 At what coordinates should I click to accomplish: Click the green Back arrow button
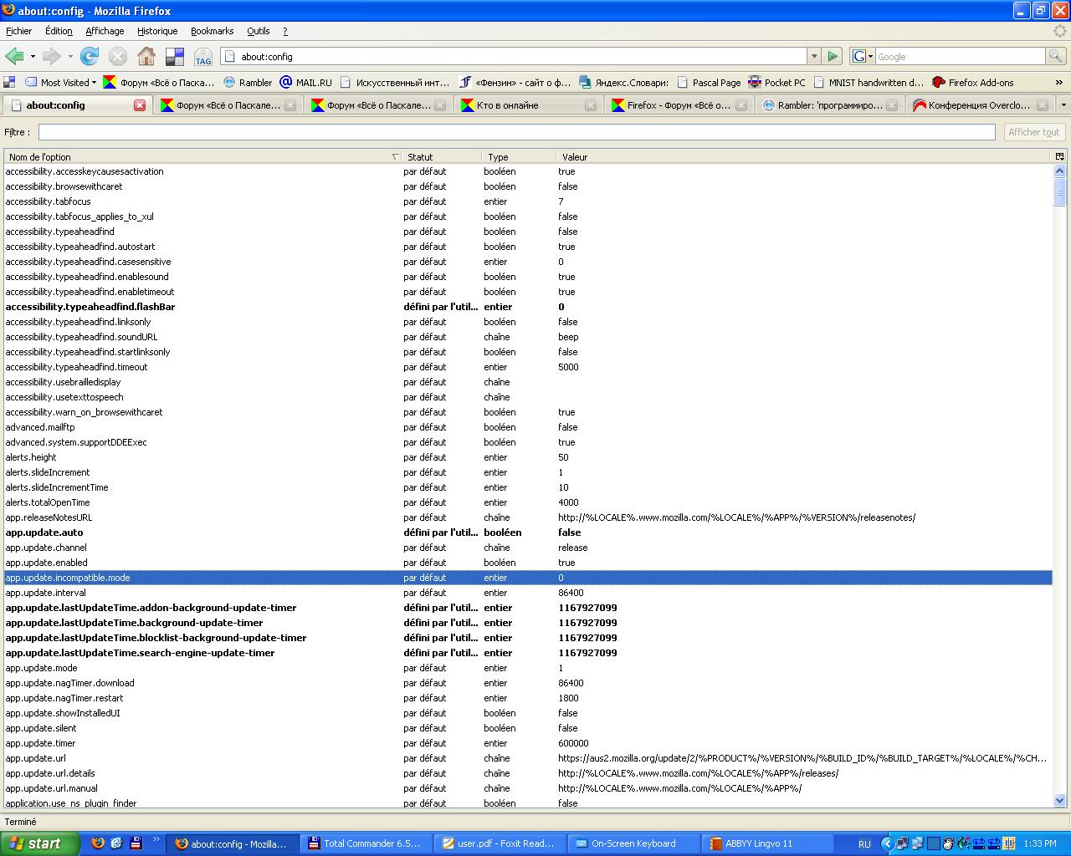(15, 56)
